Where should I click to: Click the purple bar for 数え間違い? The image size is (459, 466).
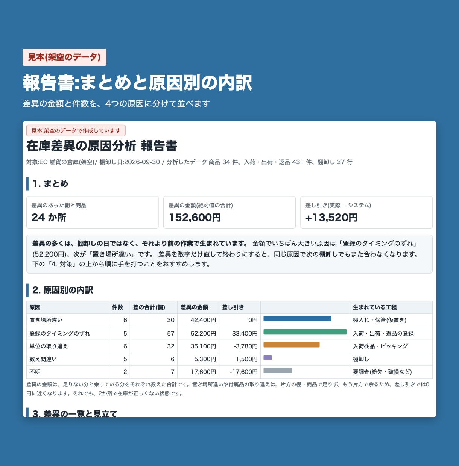click(267, 357)
